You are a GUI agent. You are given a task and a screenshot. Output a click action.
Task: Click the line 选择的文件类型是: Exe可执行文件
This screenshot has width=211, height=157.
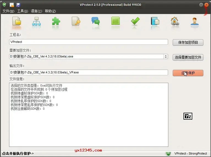[37, 86]
